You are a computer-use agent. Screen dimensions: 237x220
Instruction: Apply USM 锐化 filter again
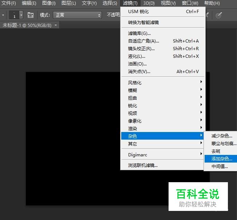click(163, 12)
